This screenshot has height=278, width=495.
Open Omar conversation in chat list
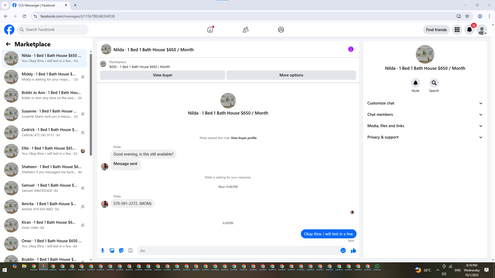pos(44,244)
